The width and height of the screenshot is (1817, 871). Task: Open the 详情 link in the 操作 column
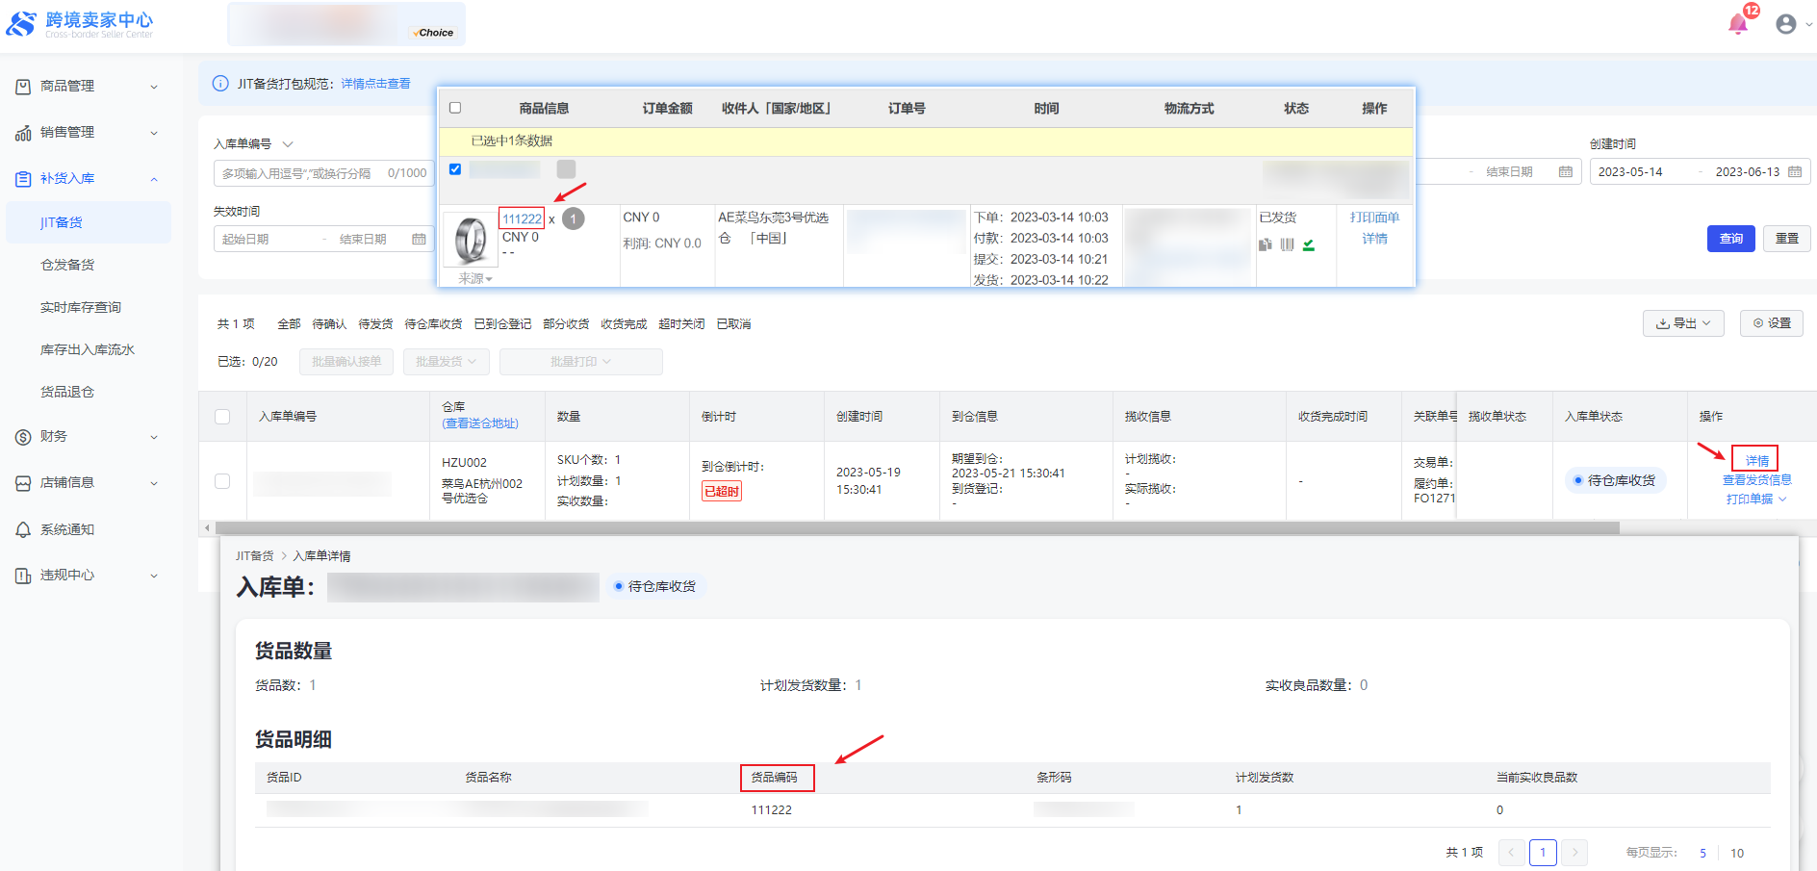(1756, 460)
